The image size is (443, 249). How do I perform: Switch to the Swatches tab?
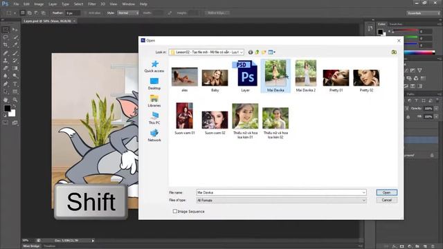[x=396, y=24]
